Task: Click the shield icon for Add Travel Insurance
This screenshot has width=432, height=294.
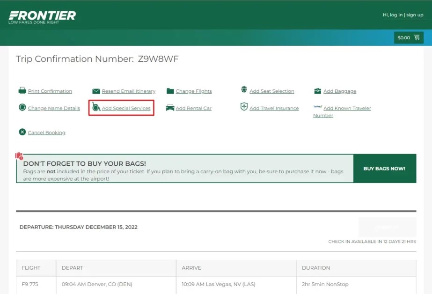Action: pos(244,107)
